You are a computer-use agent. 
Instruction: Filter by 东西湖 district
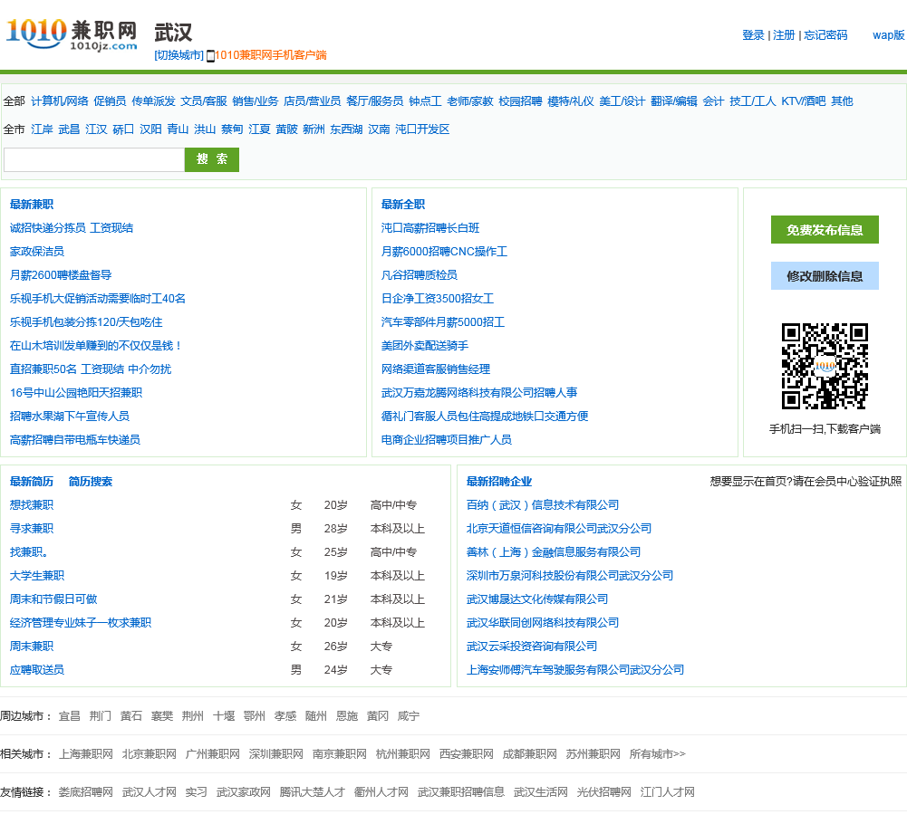pos(346,129)
